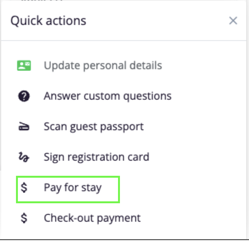Viewport: 249px width, 241px height.
Task: Click the 'Update personal details' text label
Action: point(103,65)
